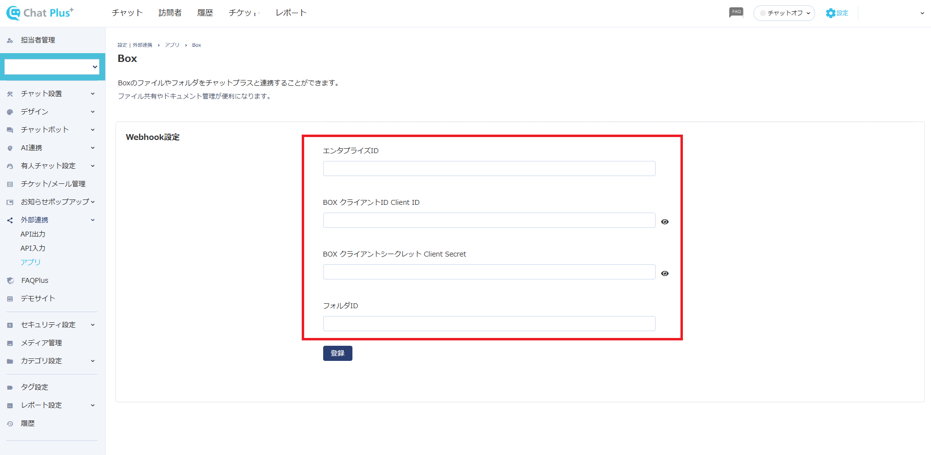Expand the デザイン section
This screenshot has height=455, width=931.
93,112
